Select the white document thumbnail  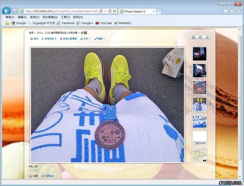point(199,138)
